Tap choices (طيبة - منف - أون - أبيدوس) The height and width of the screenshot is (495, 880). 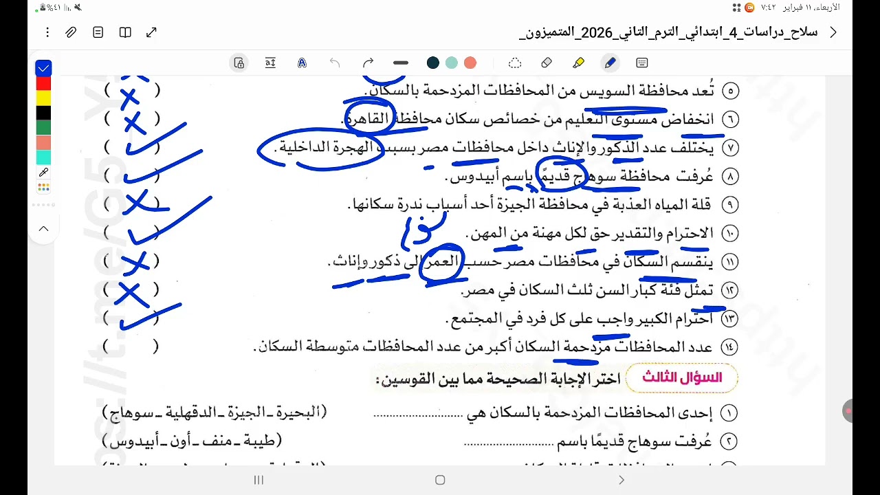coord(192,441)
